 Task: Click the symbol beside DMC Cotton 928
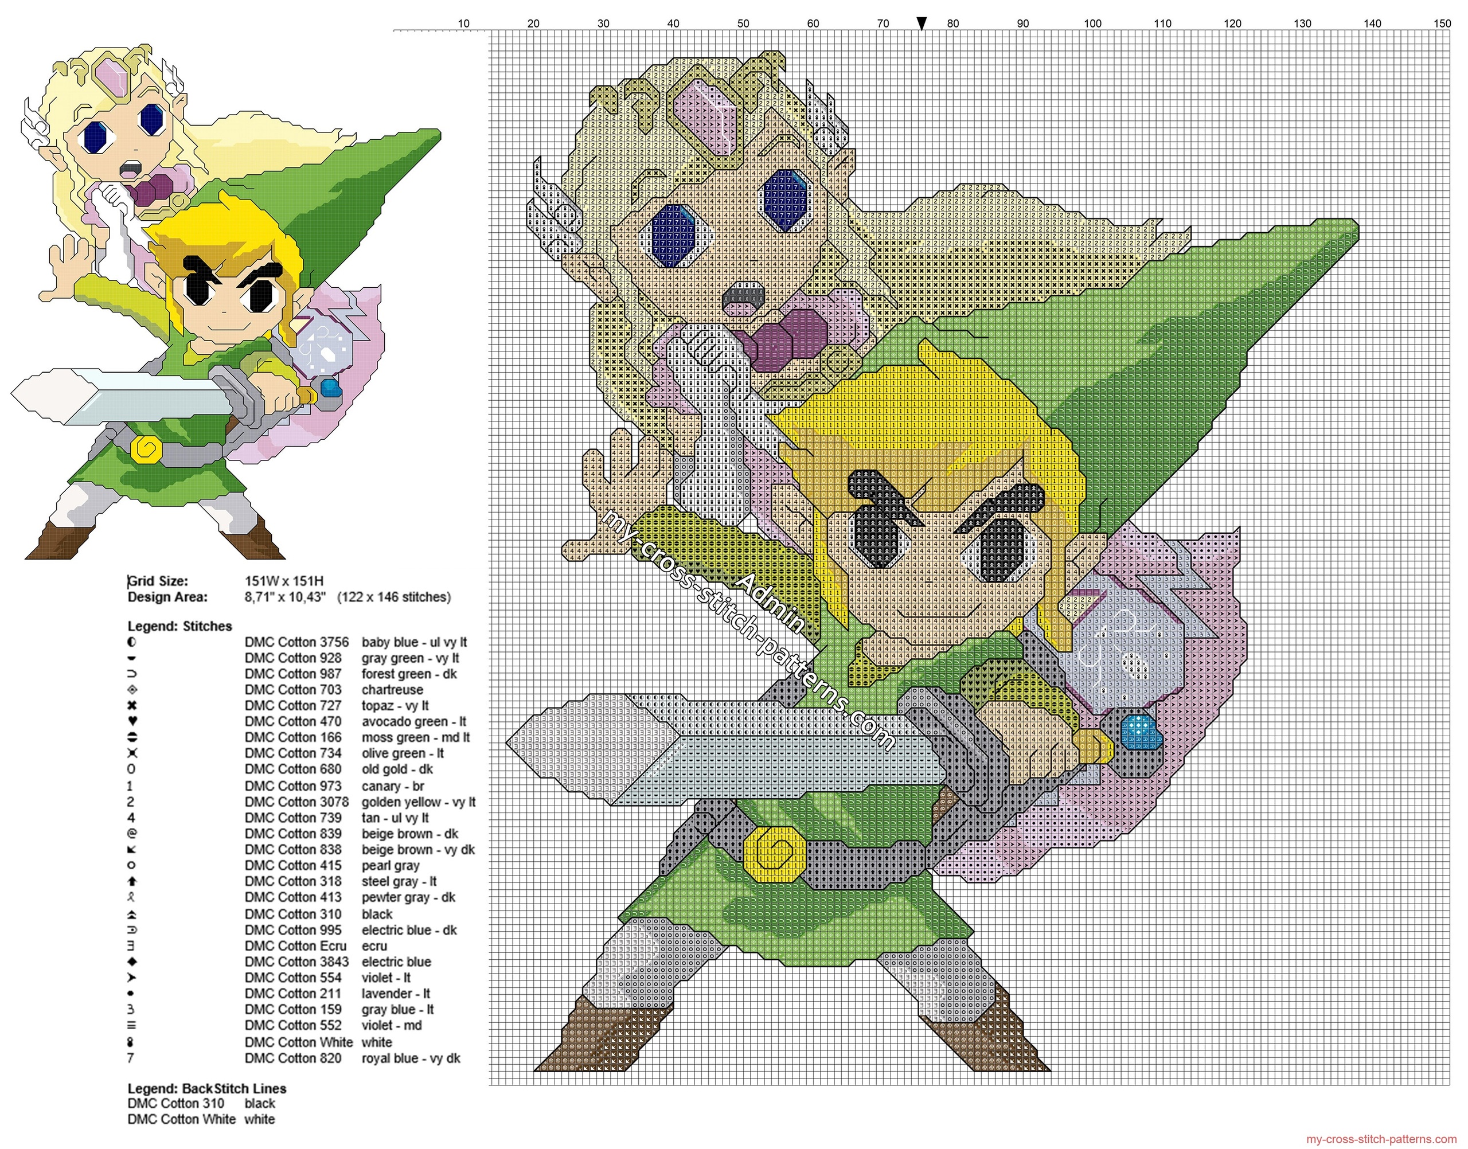(x=131, y=658)
